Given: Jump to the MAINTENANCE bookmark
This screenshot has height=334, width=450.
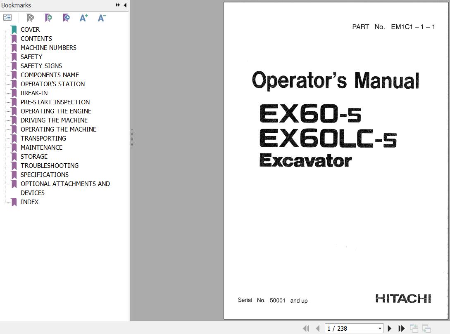Looking at the screenshot, I should pyautogui.click(x=42, y=148).
